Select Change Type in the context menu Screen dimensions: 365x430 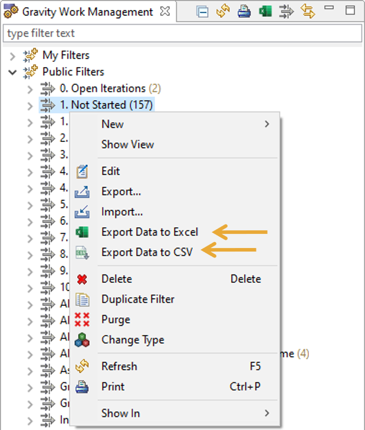[x=133, y=340]
